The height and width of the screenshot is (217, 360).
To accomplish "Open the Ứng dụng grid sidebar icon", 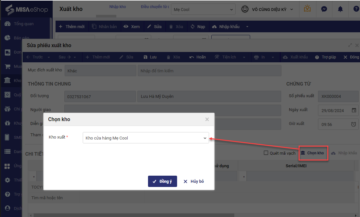I will [x=7, y=166].
